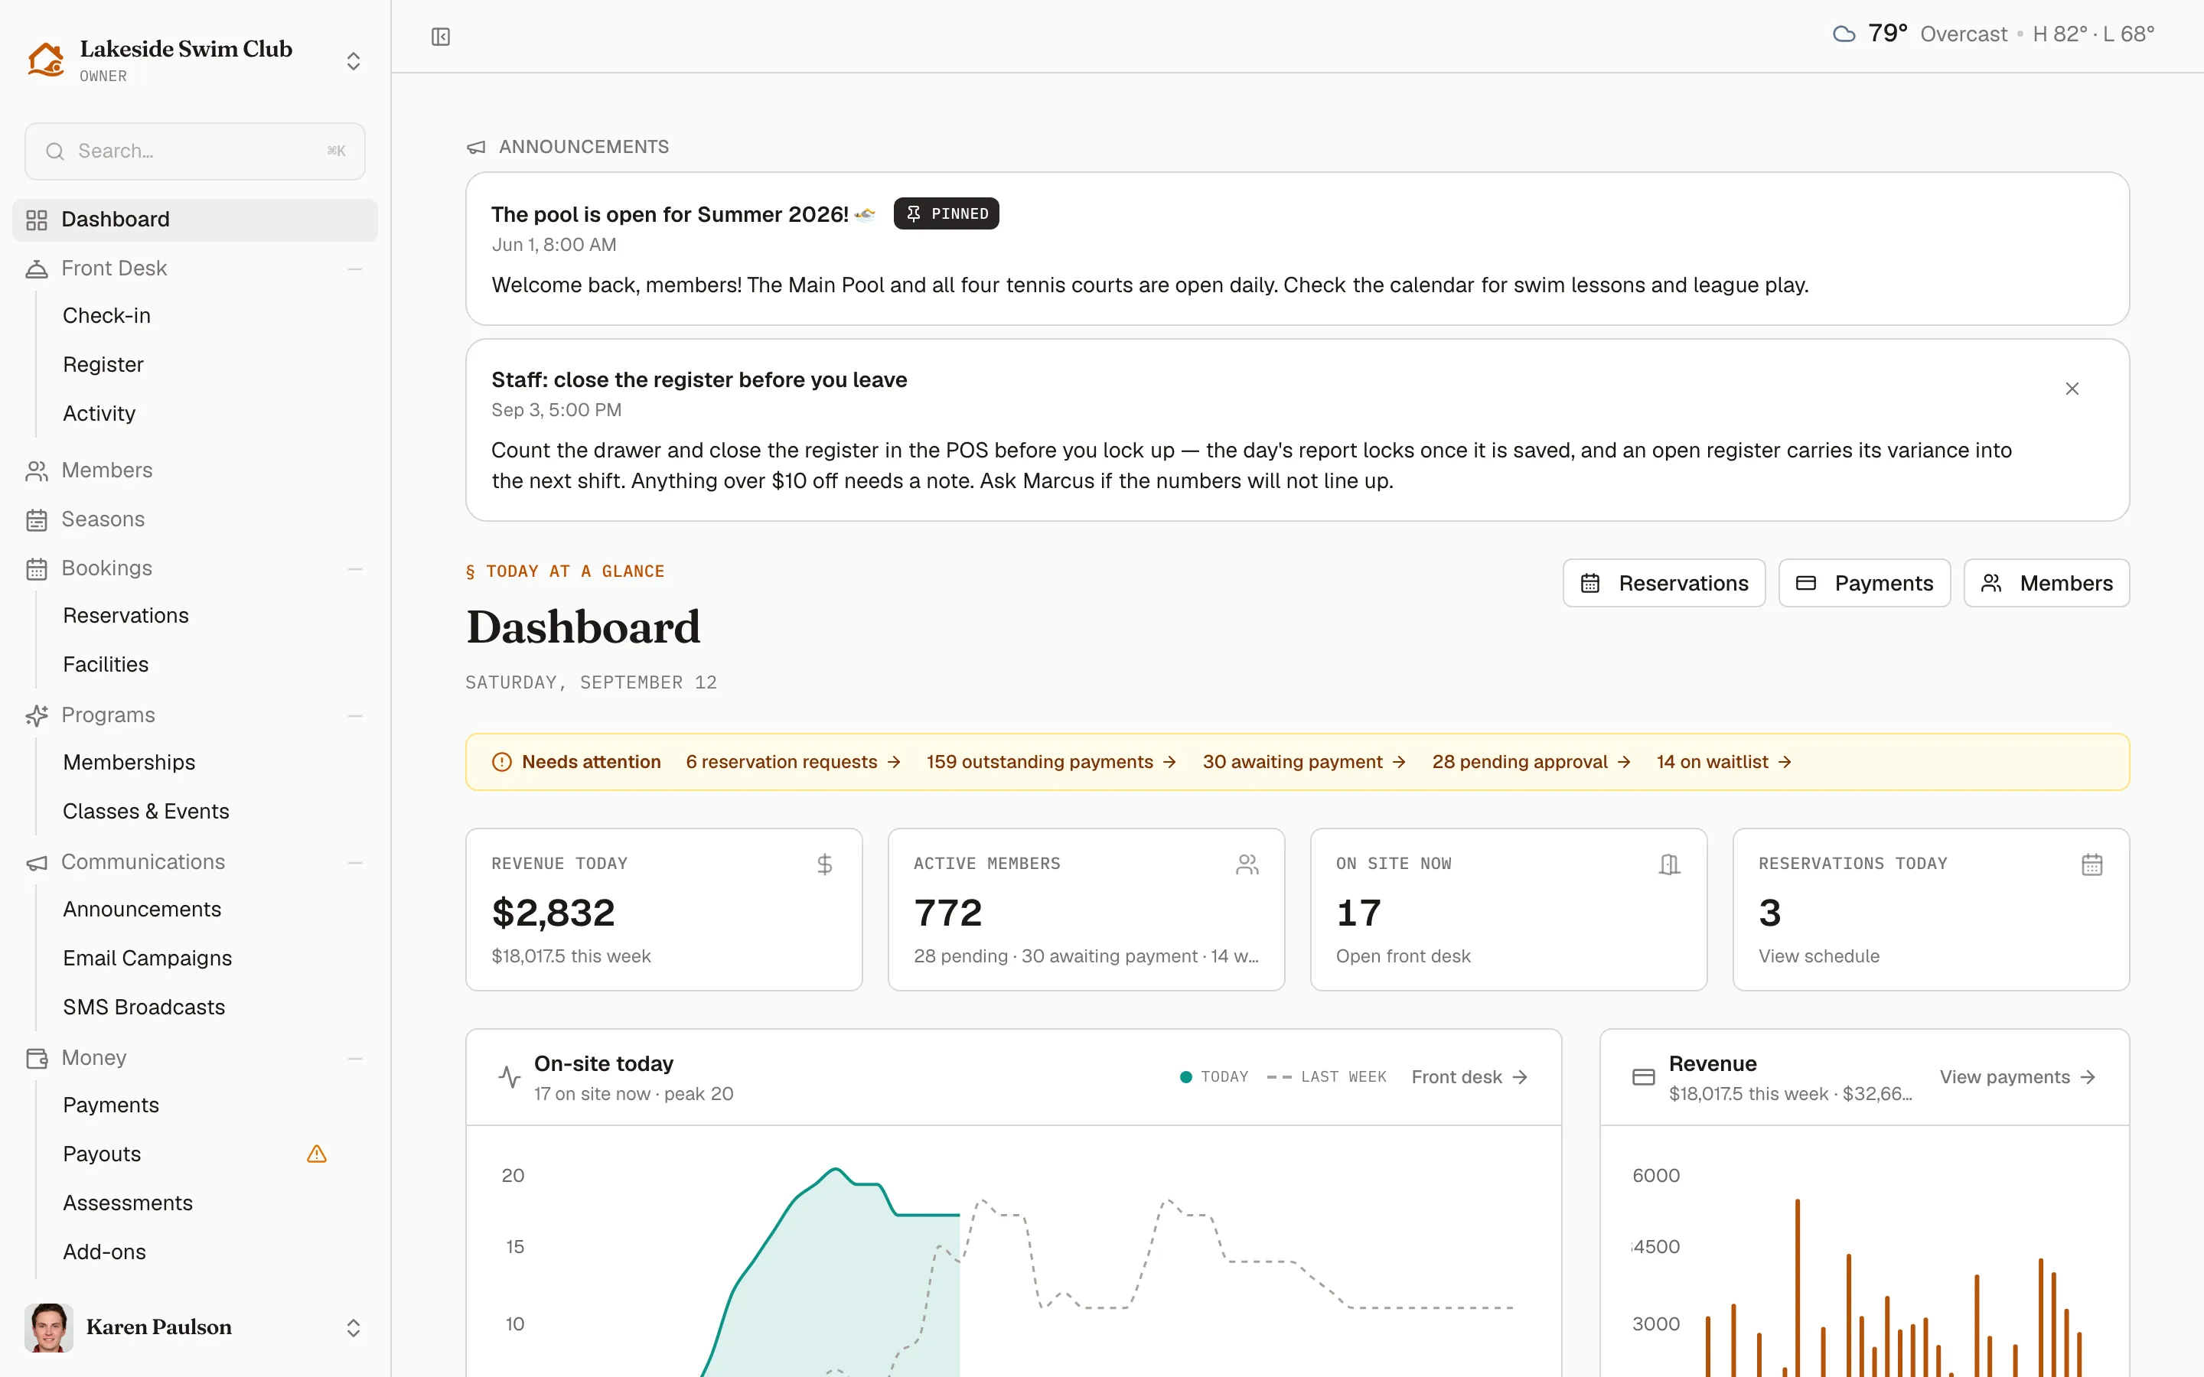Click the dollar icon in Revenue Today card
2204x1377 pixels.
824,864
